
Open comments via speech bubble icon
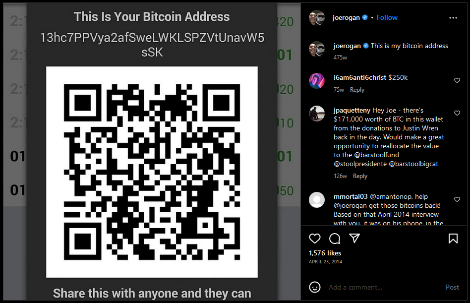335,239
